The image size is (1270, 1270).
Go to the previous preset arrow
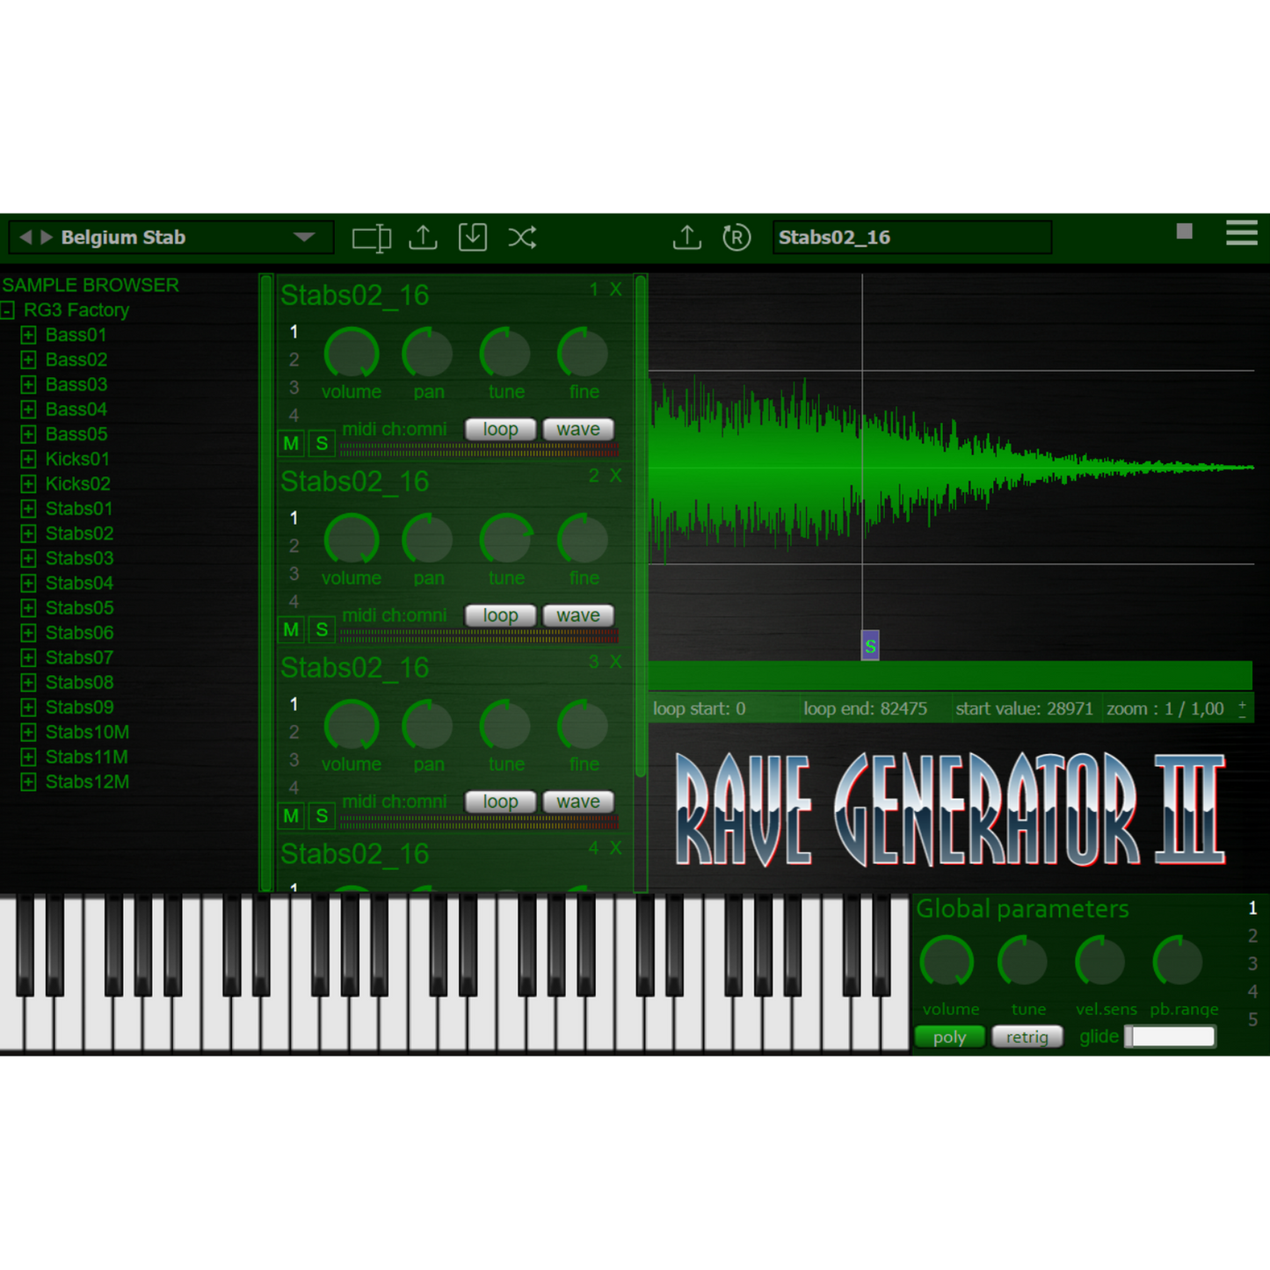click(25, 237)
